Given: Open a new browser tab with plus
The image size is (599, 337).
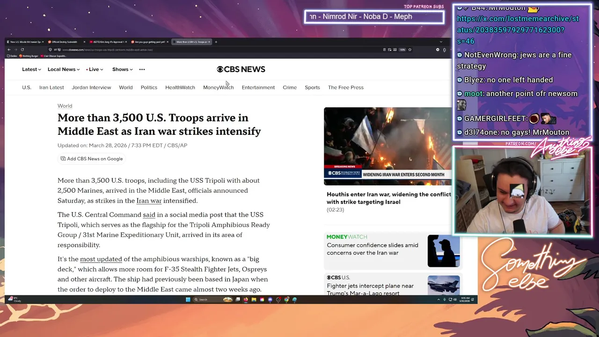Looking at the screenshot, I should [x=216, y=42].
